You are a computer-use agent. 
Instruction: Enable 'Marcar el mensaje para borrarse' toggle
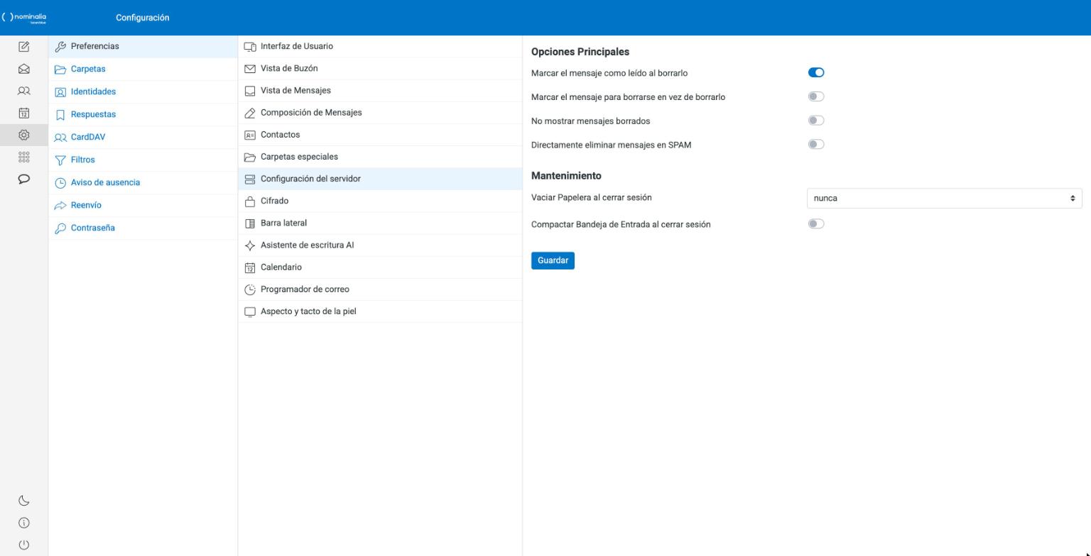pos(816,96)
